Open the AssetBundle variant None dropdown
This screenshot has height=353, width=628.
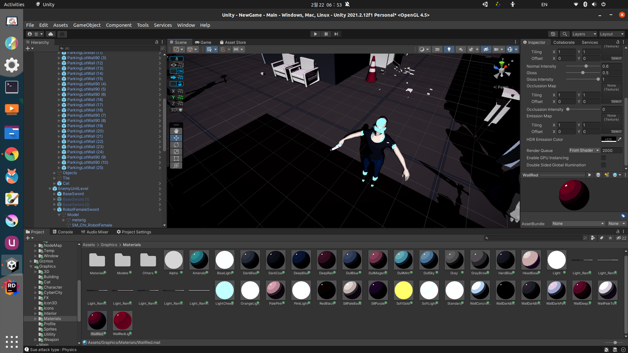point(617,224)
